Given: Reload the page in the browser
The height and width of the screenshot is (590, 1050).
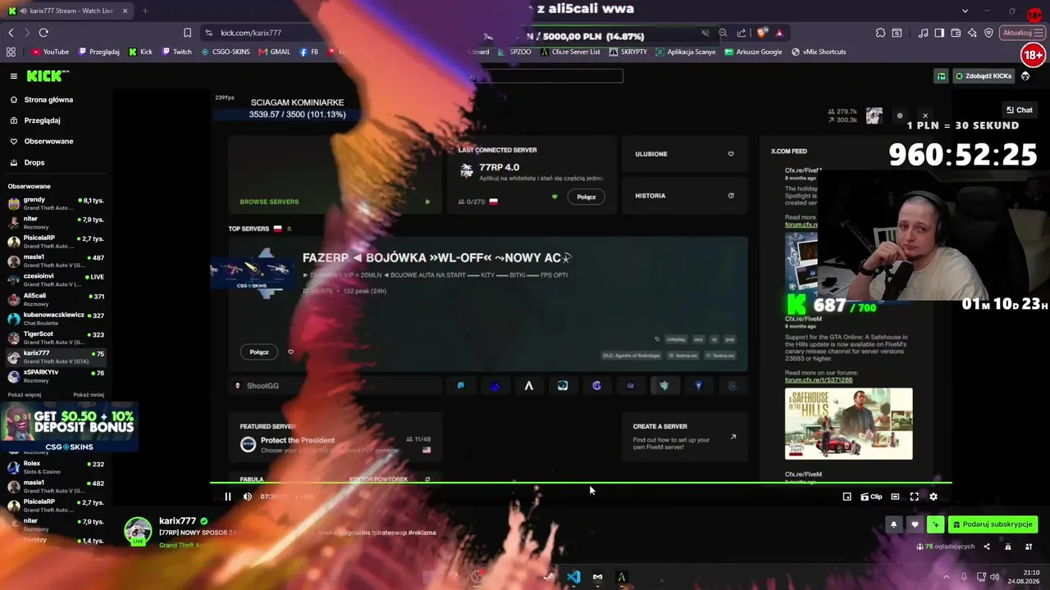Looking at the screenshot, I should pyautogui.click(x=43, y=33).
